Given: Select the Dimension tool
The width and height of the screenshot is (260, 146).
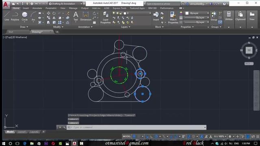Looking at the screenshot, I should (86, 16).
